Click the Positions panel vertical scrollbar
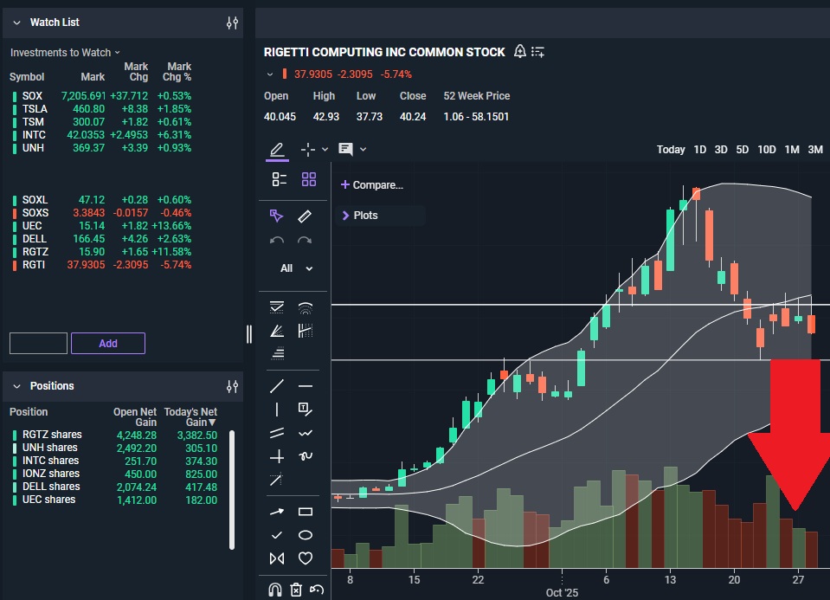The height and width of the screenshot is (600, 830). click(232, 490)
